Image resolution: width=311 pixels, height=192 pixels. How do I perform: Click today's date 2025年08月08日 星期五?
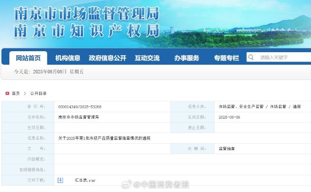pyautogui.click(x=58, y=71)
